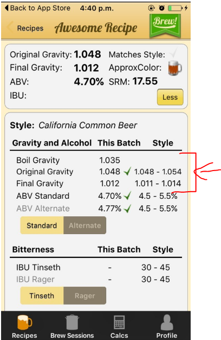
Task: Open the Recipes tab beer mug icon
Action: coord(24,323)
